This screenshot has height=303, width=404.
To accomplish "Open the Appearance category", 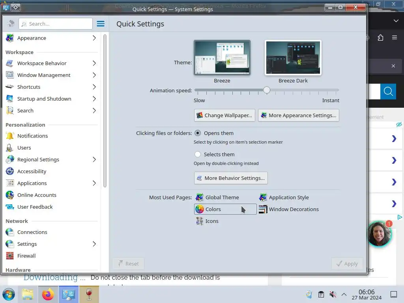I will click(51, 38).
